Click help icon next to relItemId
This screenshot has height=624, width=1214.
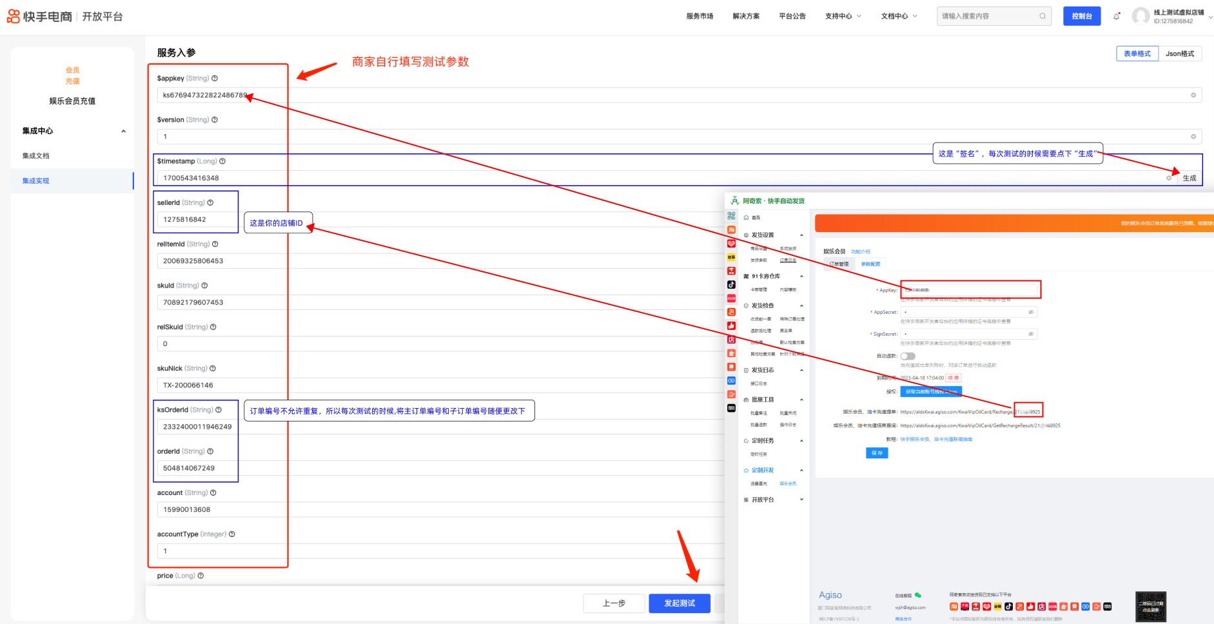point(215,244)
